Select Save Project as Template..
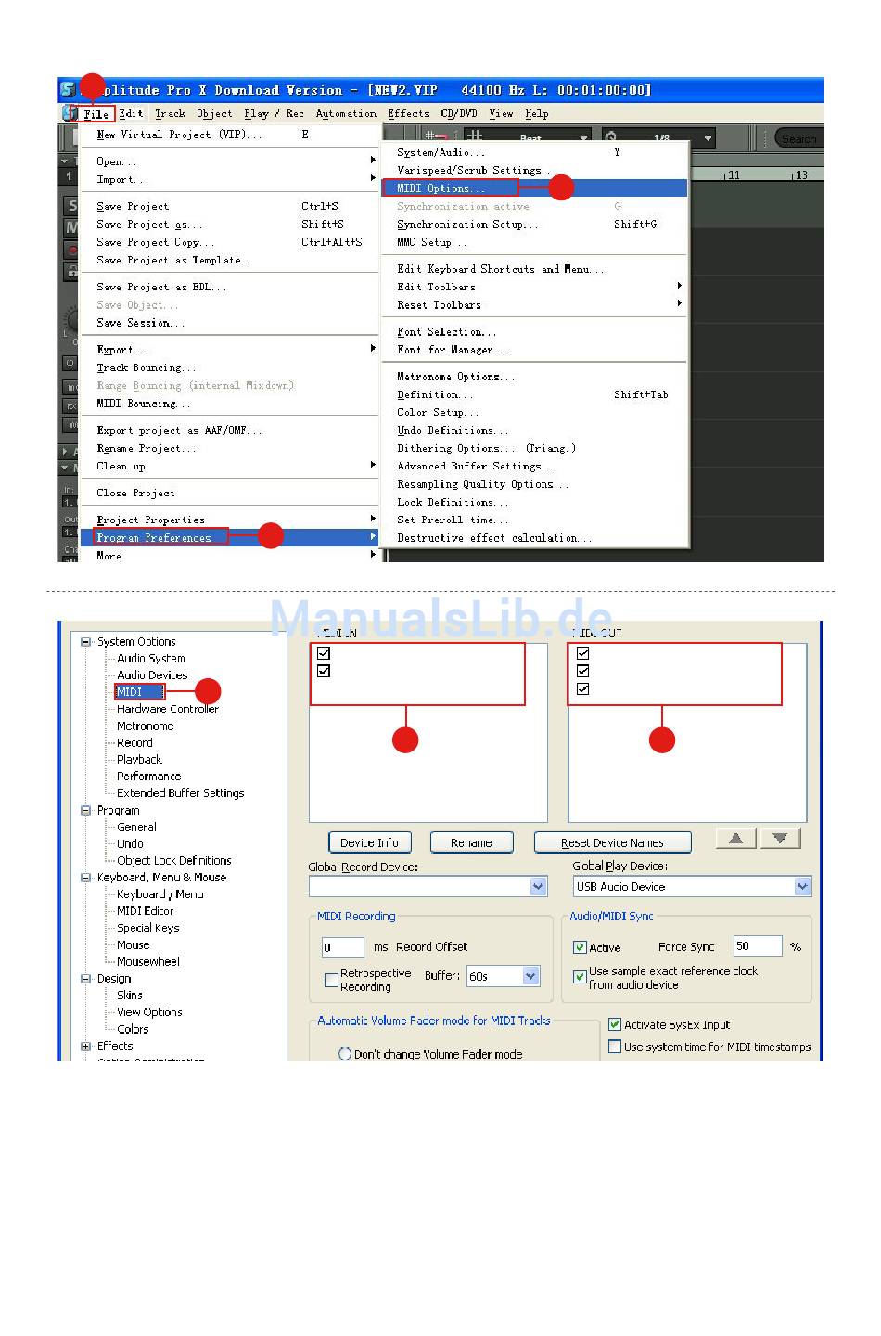 coord(172,261)
